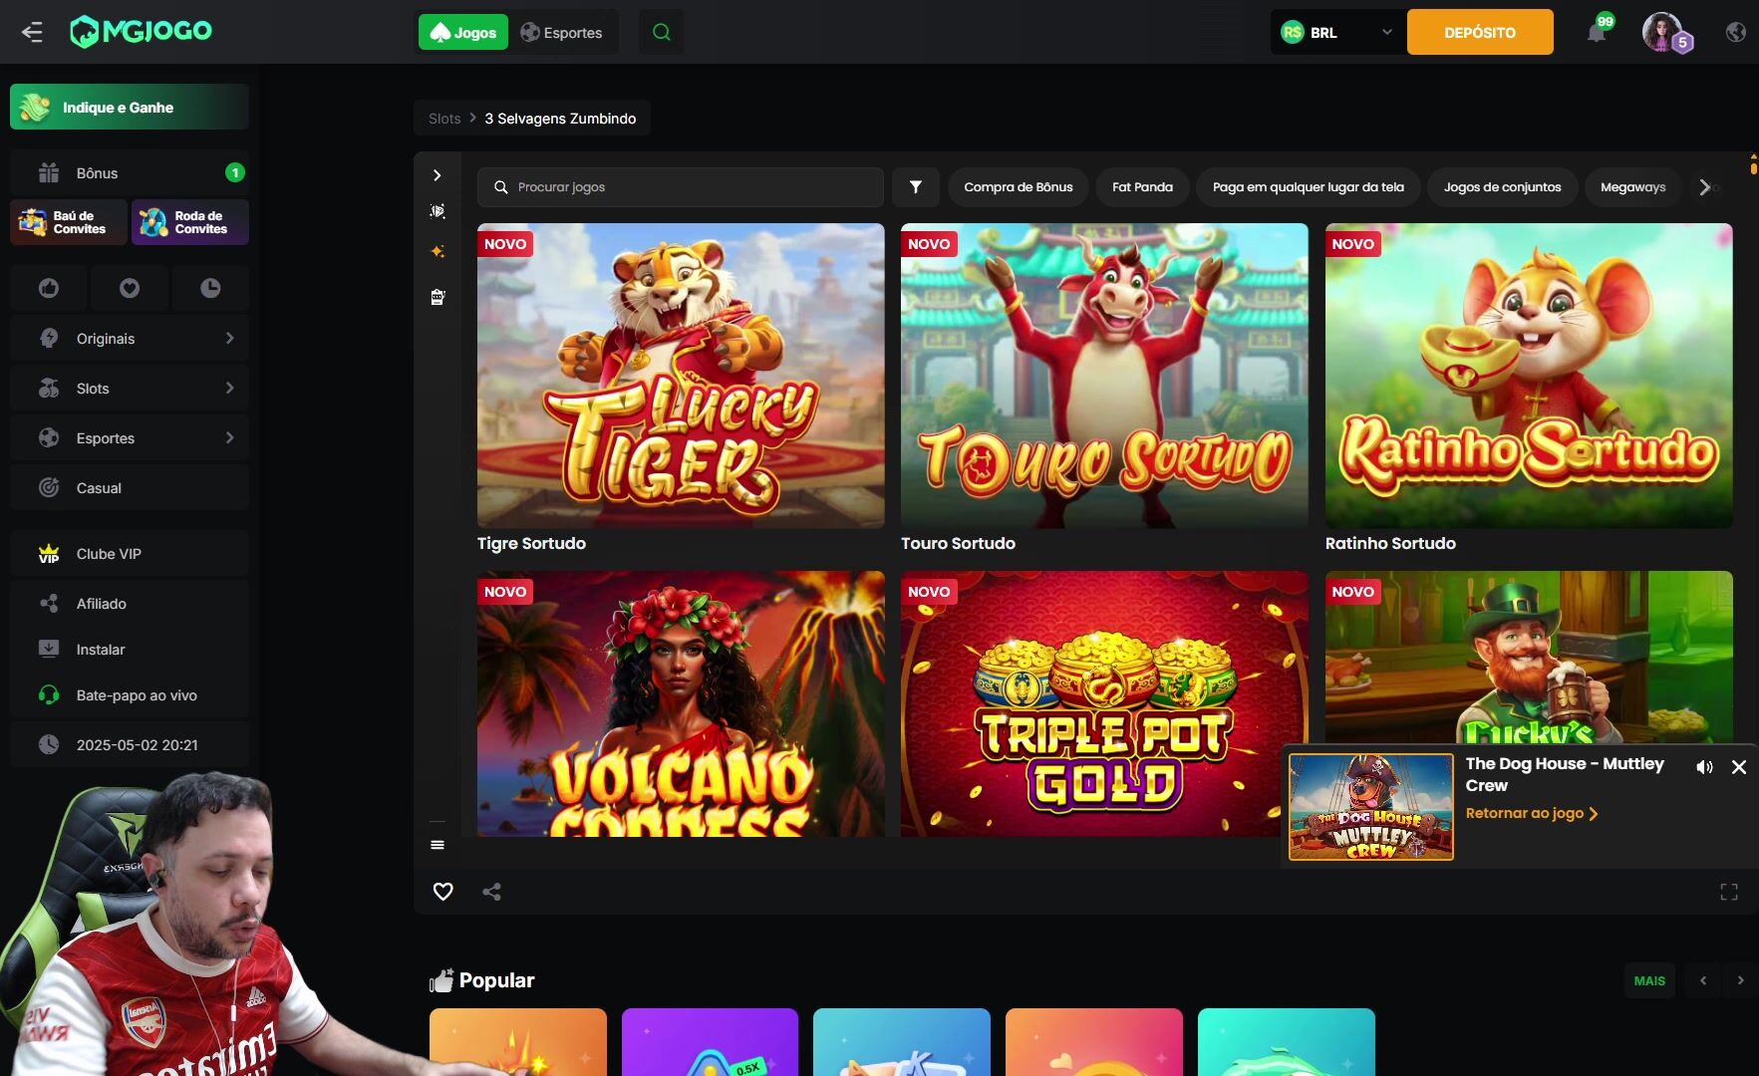The height and width of the screenshot is (1076, 1759).
Task: Focus the Procurar jogos search field
Action: click(681, 186)
